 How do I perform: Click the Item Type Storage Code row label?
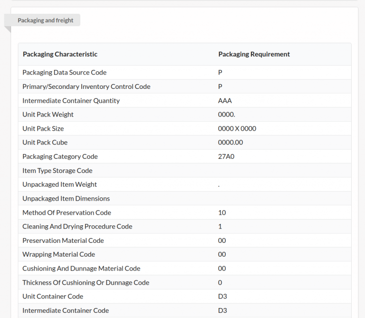coord(57,171)
